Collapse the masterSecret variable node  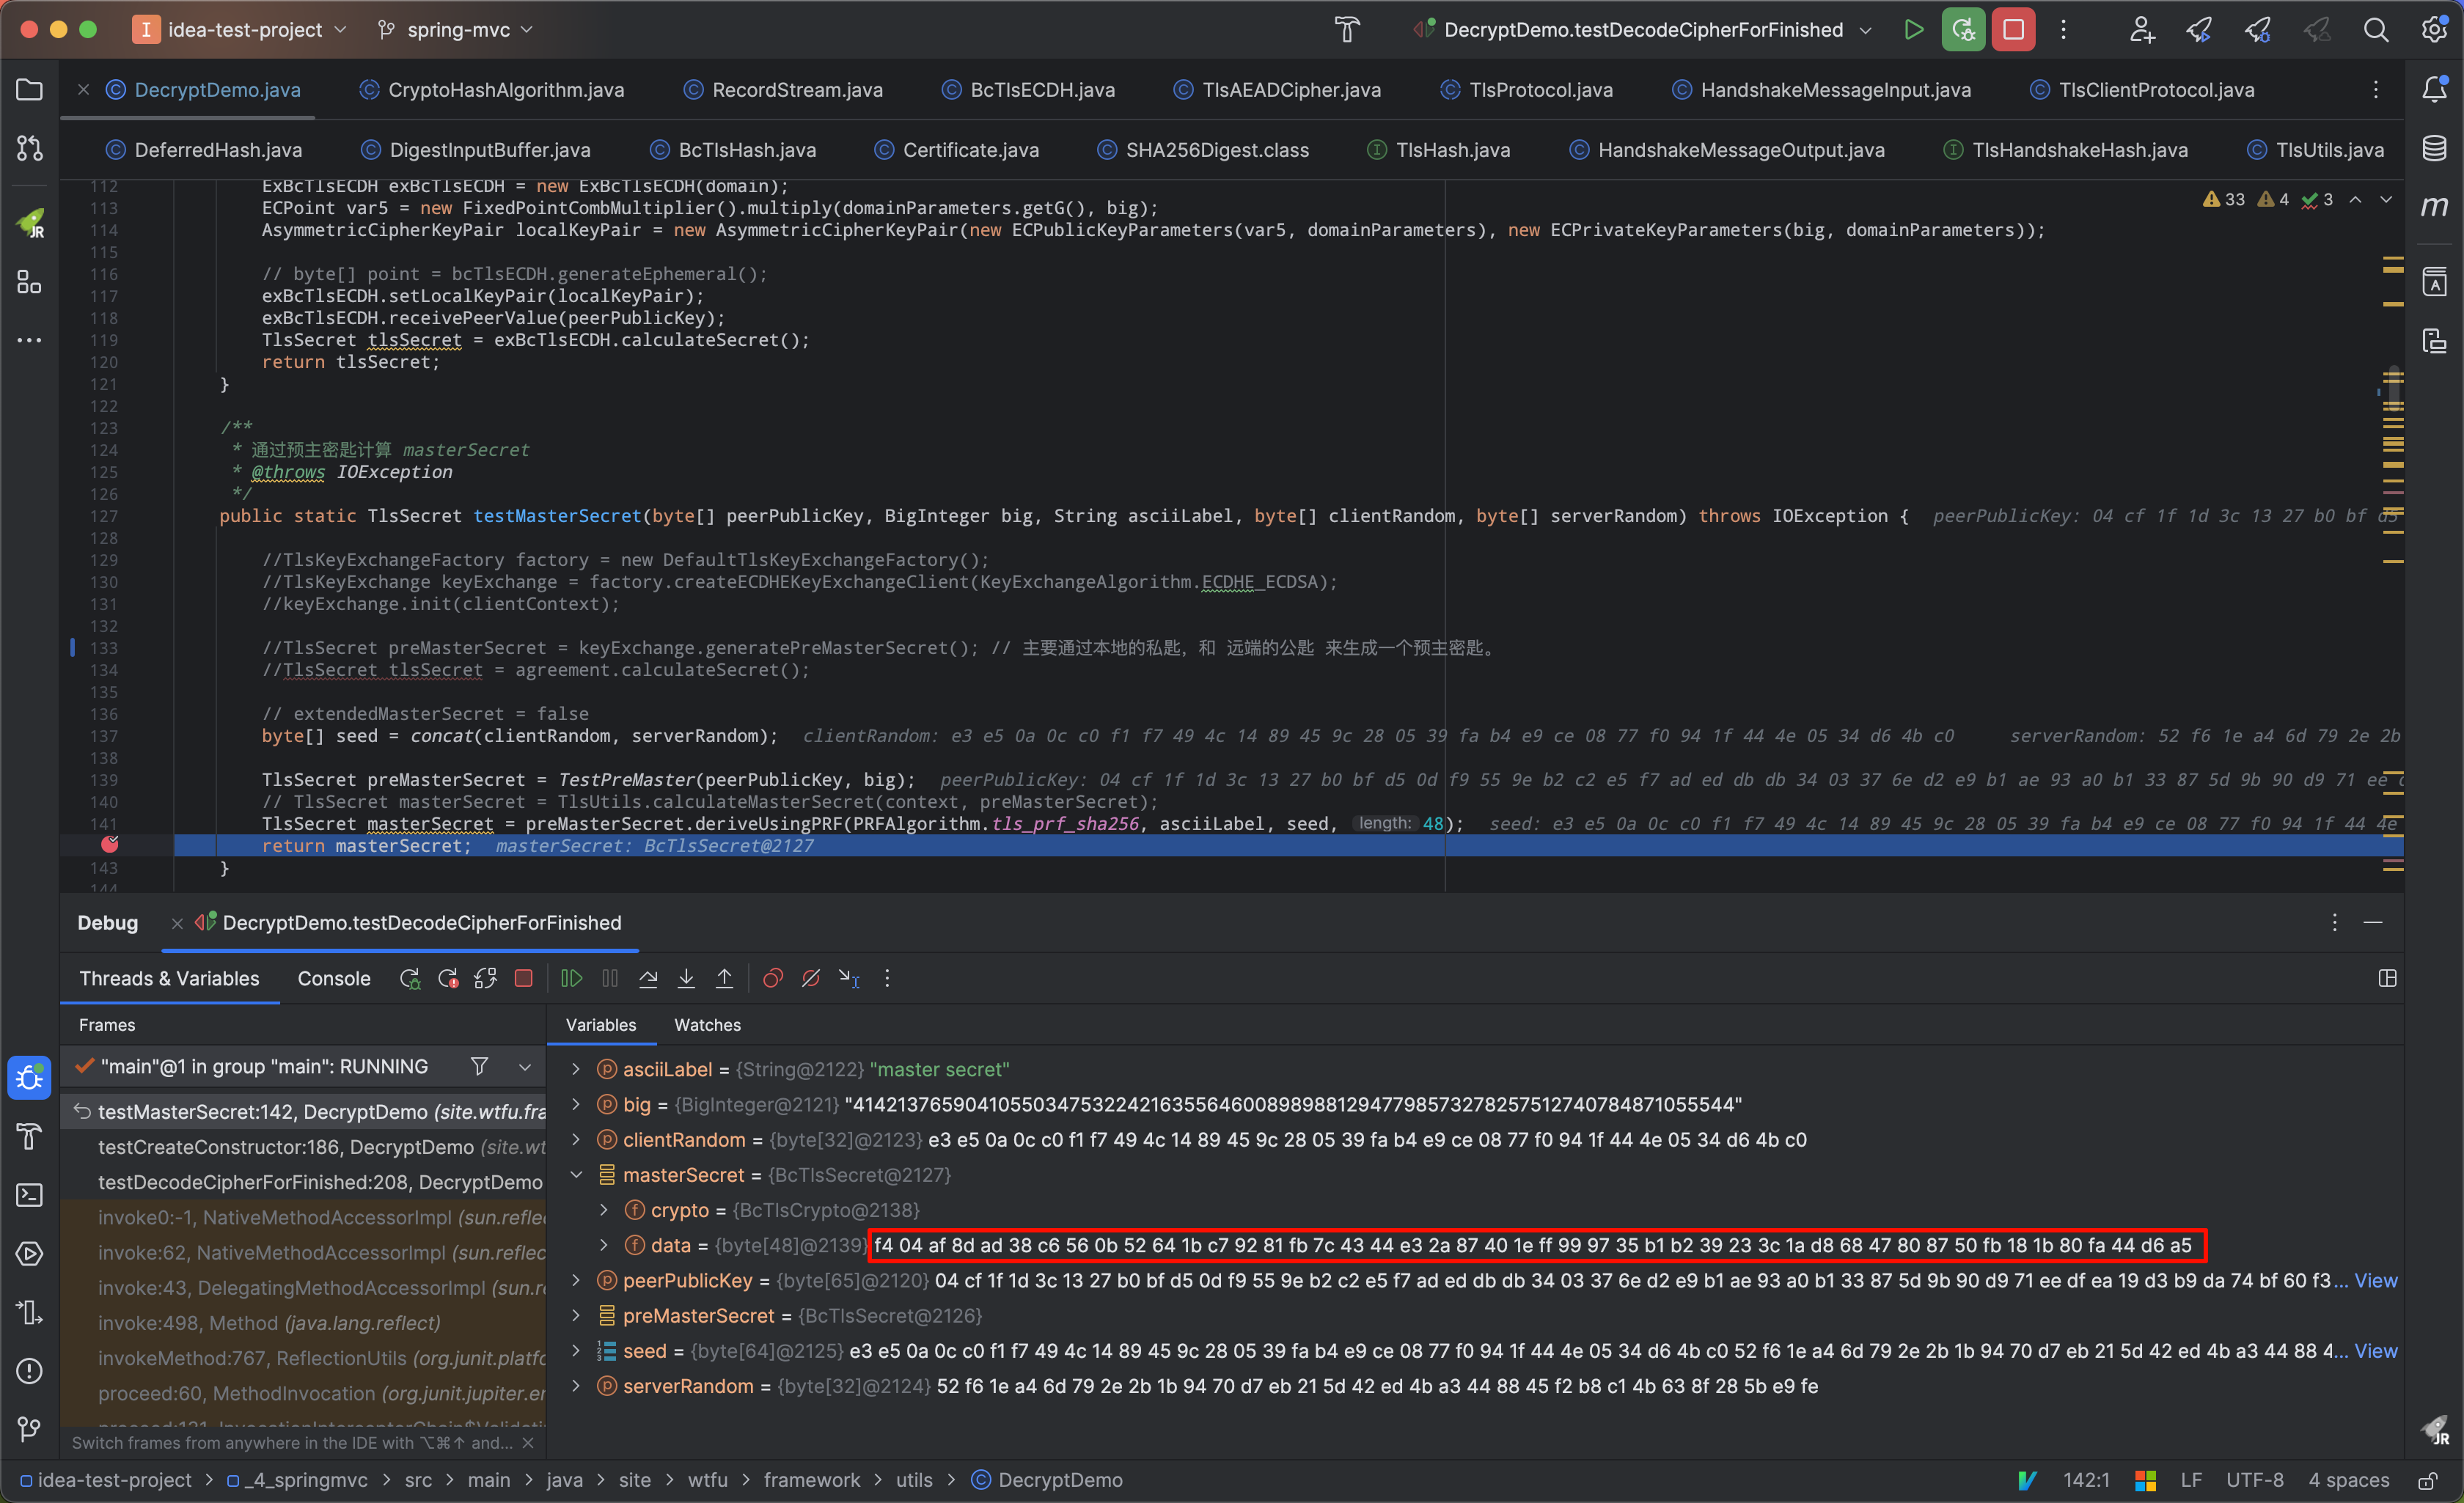[577, 1175]
